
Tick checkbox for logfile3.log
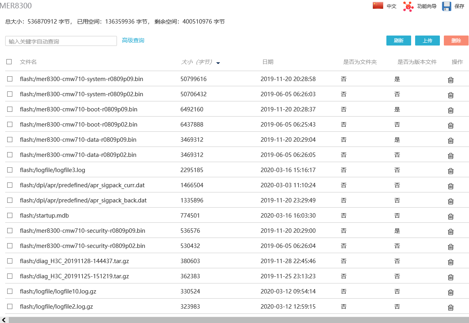coord(10,170)
